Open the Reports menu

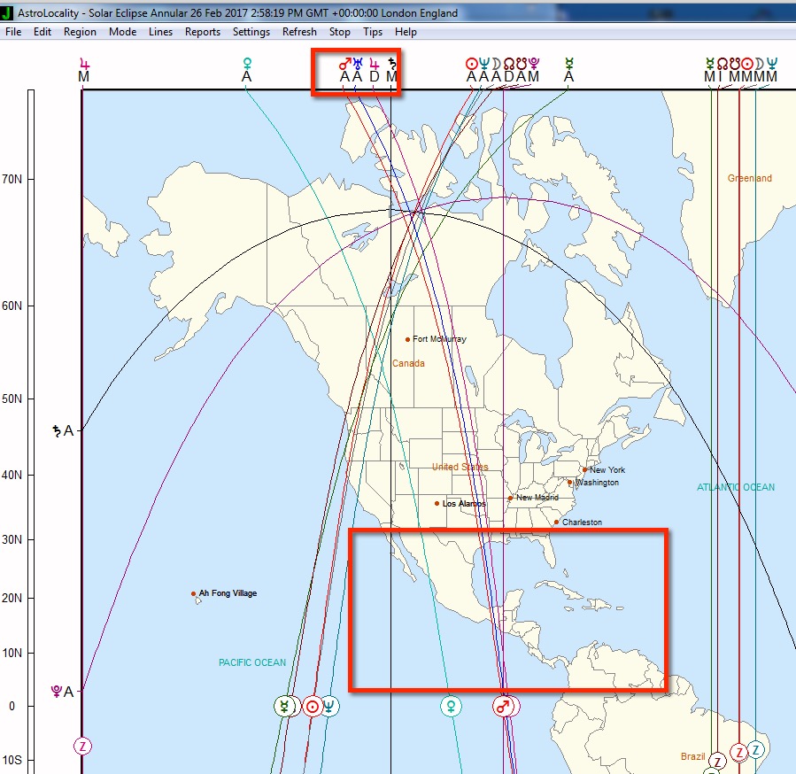coord(203,32)
